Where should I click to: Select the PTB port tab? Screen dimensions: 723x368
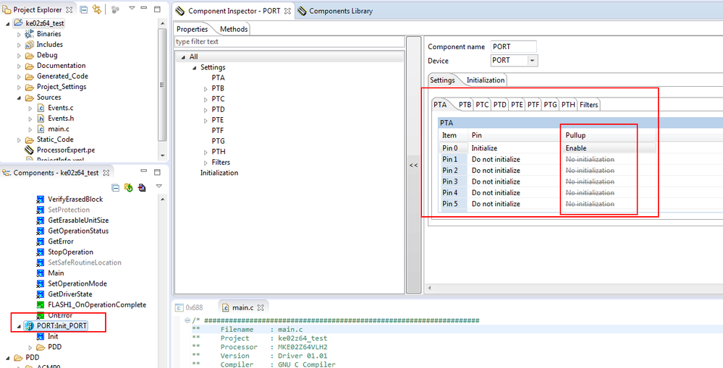[465, 105]
